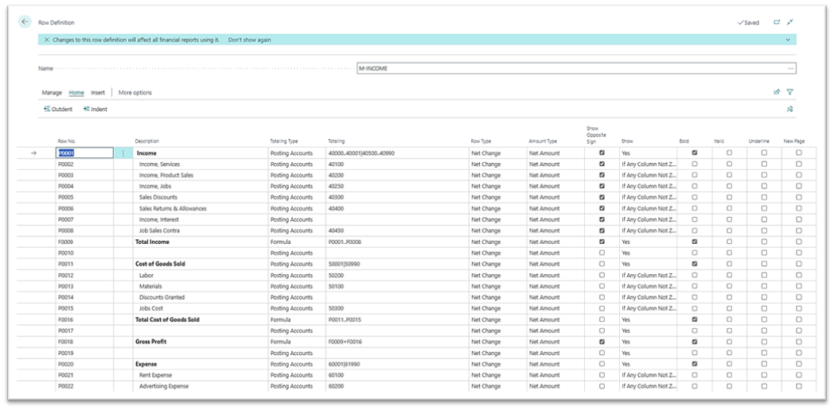Click More options

click(135, 93)
